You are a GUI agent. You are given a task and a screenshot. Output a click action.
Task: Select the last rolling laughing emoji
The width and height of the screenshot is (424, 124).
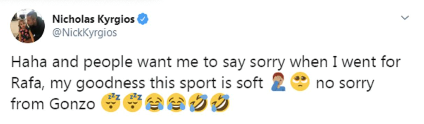[220, 104]
